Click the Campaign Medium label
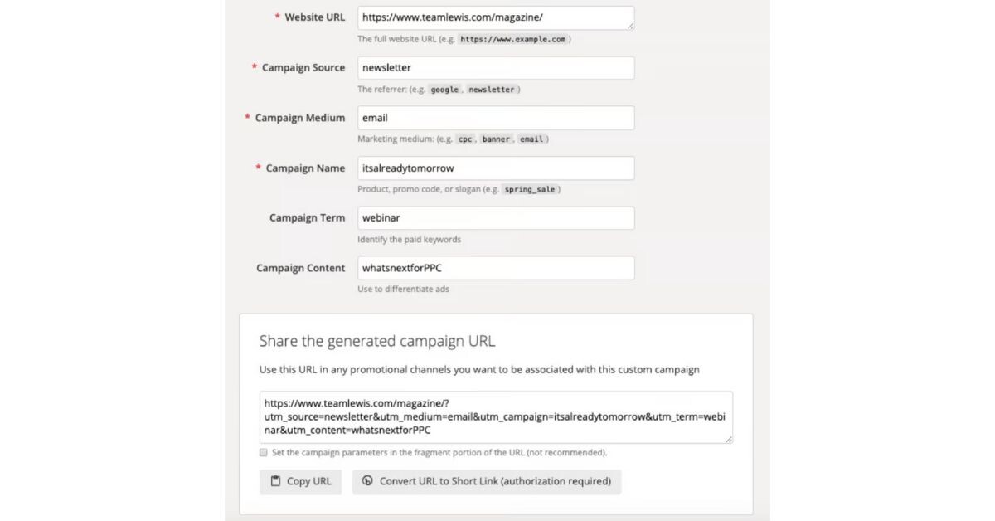995x521 pixels. (x=300, y=118)
